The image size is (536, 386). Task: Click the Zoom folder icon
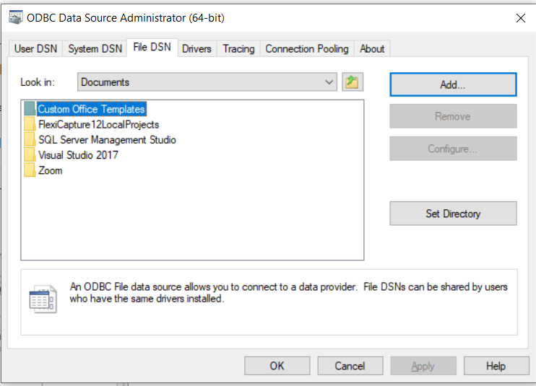coord(29,170)
